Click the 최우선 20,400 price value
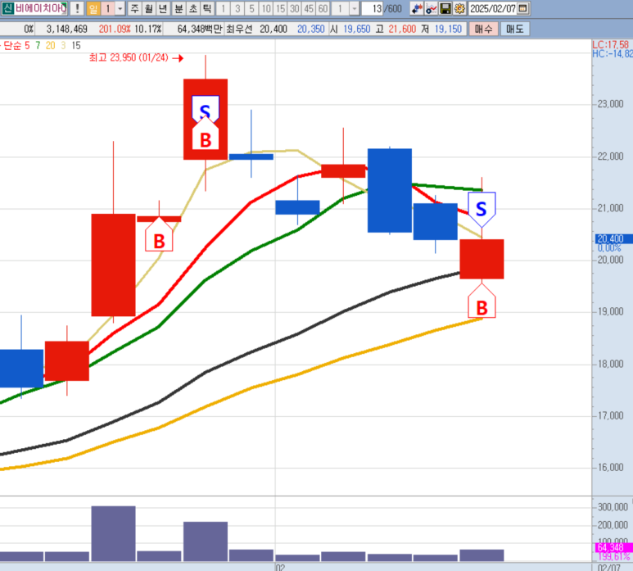This screenshot has height=571, width=633. tap(274, 29)
